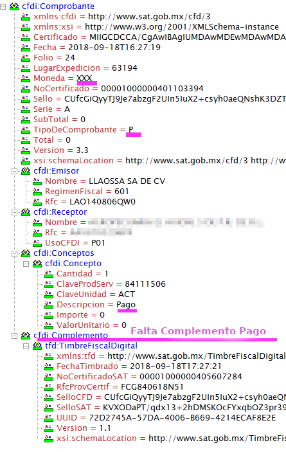Click the attribute icon next to ClaveProdServ
Viewport: 286px width, 452px height.
coord(49,284)
